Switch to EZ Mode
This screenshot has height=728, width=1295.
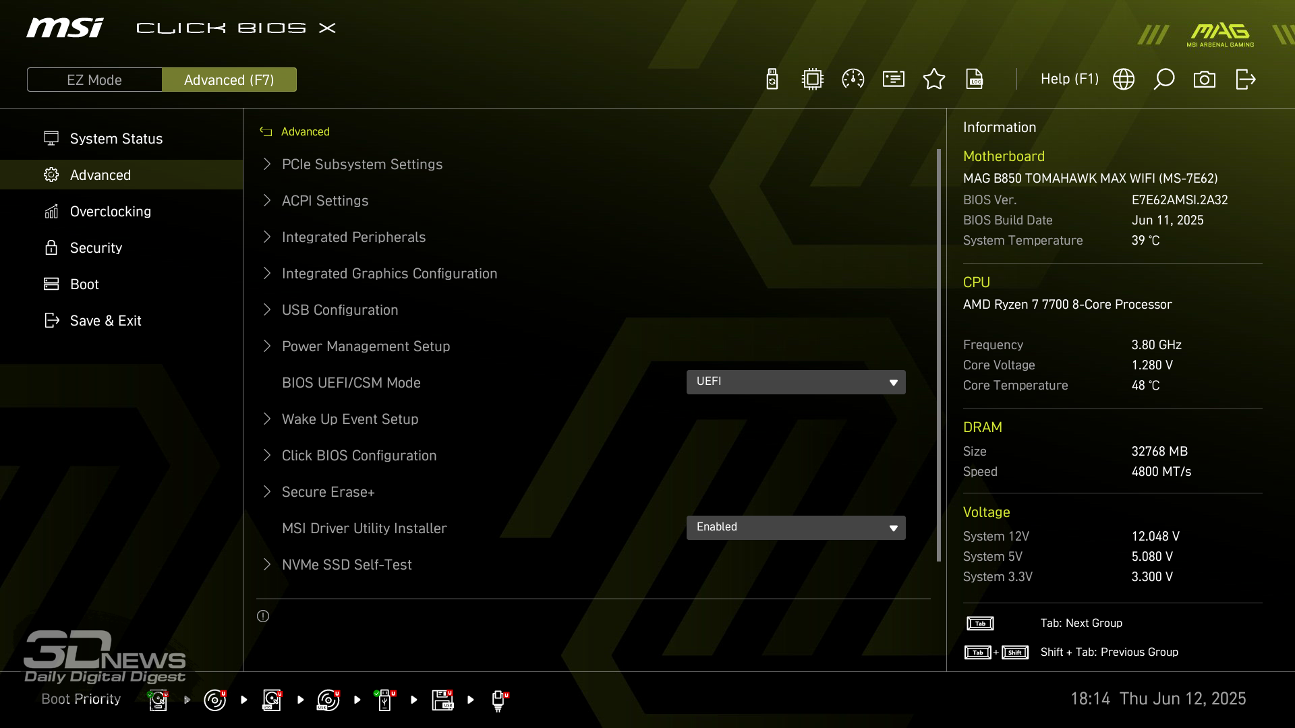pyautogui.click(x=94, y=80)
